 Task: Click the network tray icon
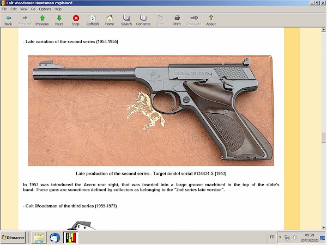287,237
